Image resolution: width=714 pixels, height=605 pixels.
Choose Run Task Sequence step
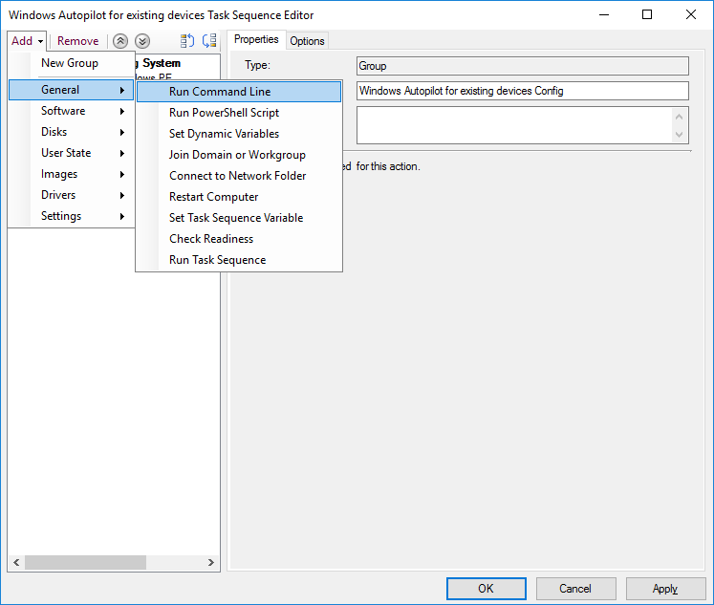(239, 259)
